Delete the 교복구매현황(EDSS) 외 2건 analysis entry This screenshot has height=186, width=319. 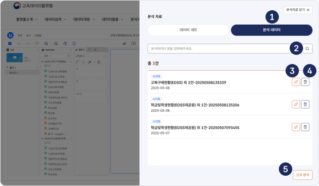click(x=305, y=82)
